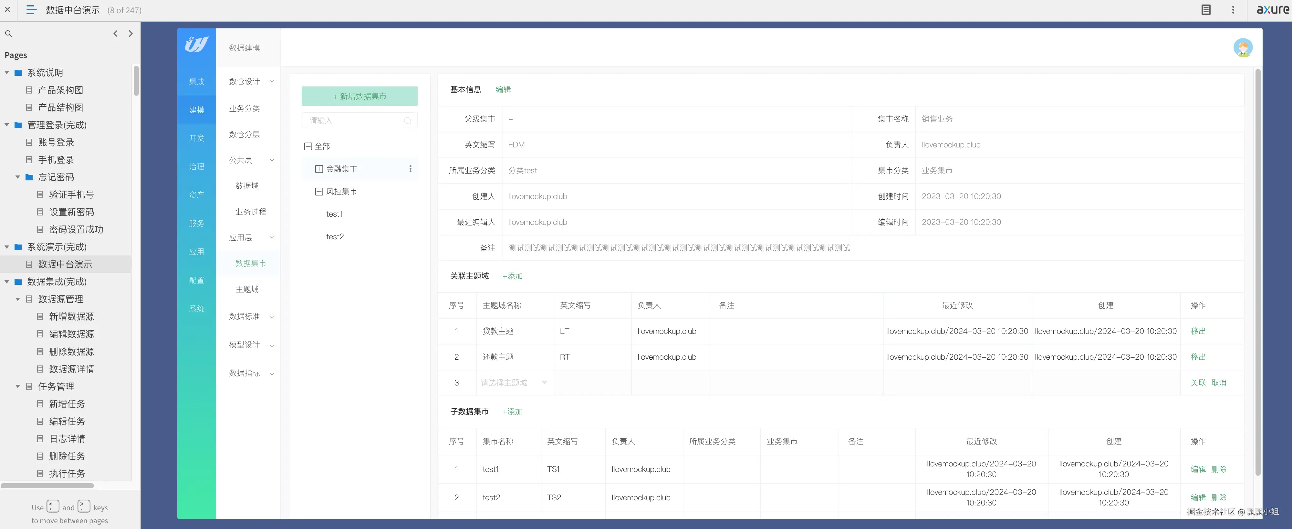Collapse the 风控集市 tree node
The image size is (1292, 529).
(318, 191)
